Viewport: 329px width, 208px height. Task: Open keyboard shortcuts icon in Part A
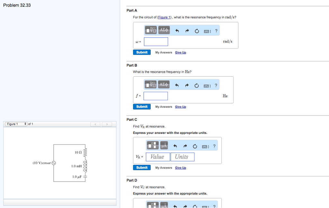pyautogui.click(x=207, y=30)
